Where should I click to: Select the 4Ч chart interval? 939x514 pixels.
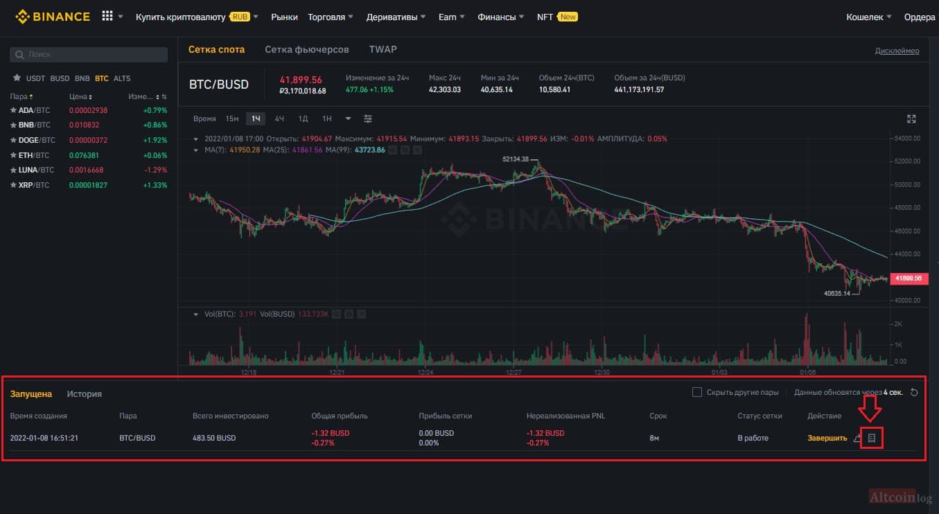(279, 118)
